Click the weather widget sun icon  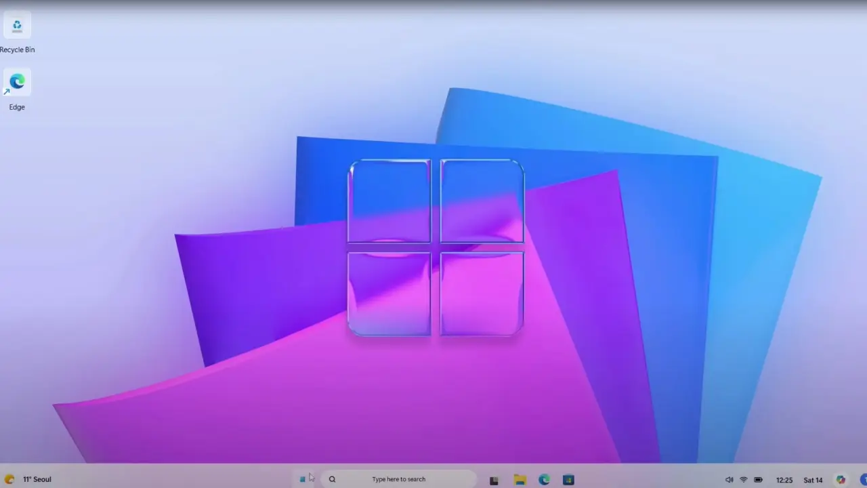point(9,479)
